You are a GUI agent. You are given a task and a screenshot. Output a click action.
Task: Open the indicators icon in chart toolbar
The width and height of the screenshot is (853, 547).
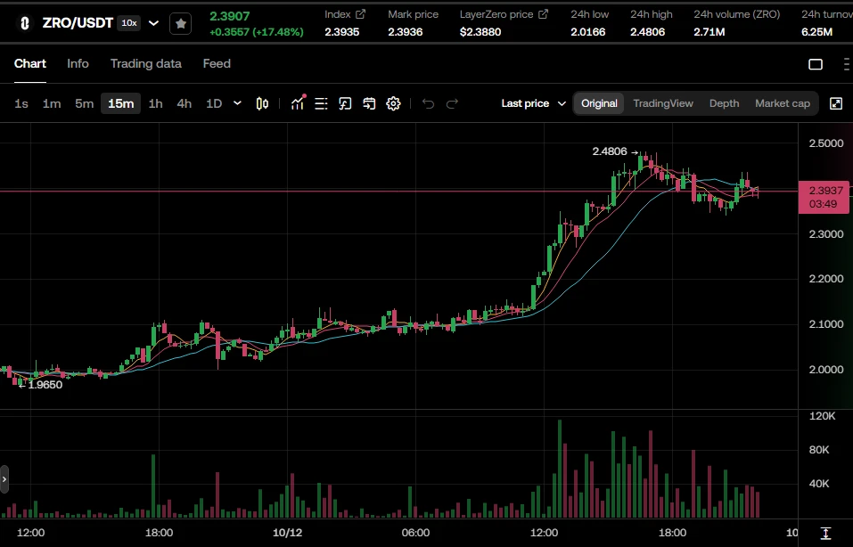point(298,102)
